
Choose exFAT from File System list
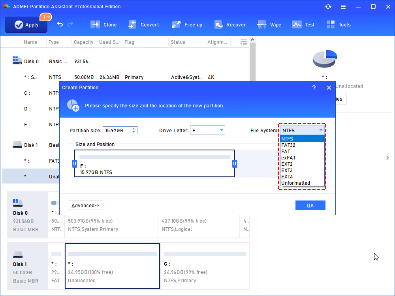tap(302, 157)
